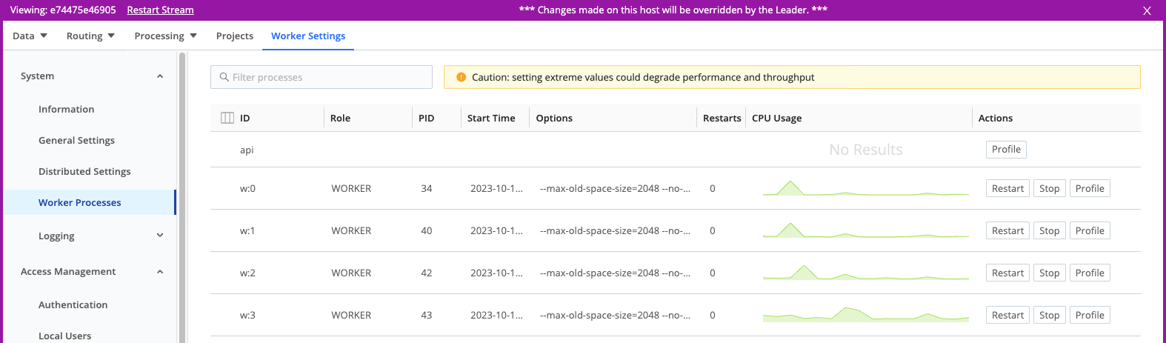Sort by the ID column header
1166x343 pixels.
click(x=245, y=118)
